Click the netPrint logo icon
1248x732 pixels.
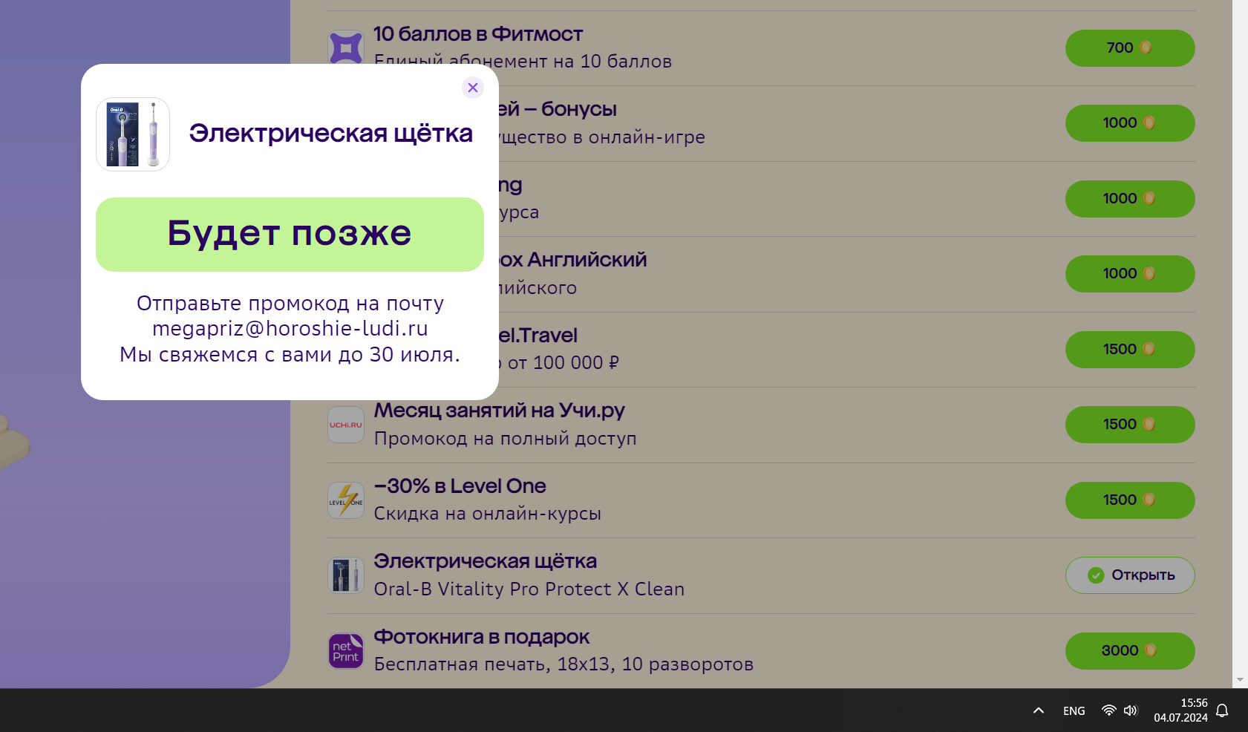[x=346, y=651]
